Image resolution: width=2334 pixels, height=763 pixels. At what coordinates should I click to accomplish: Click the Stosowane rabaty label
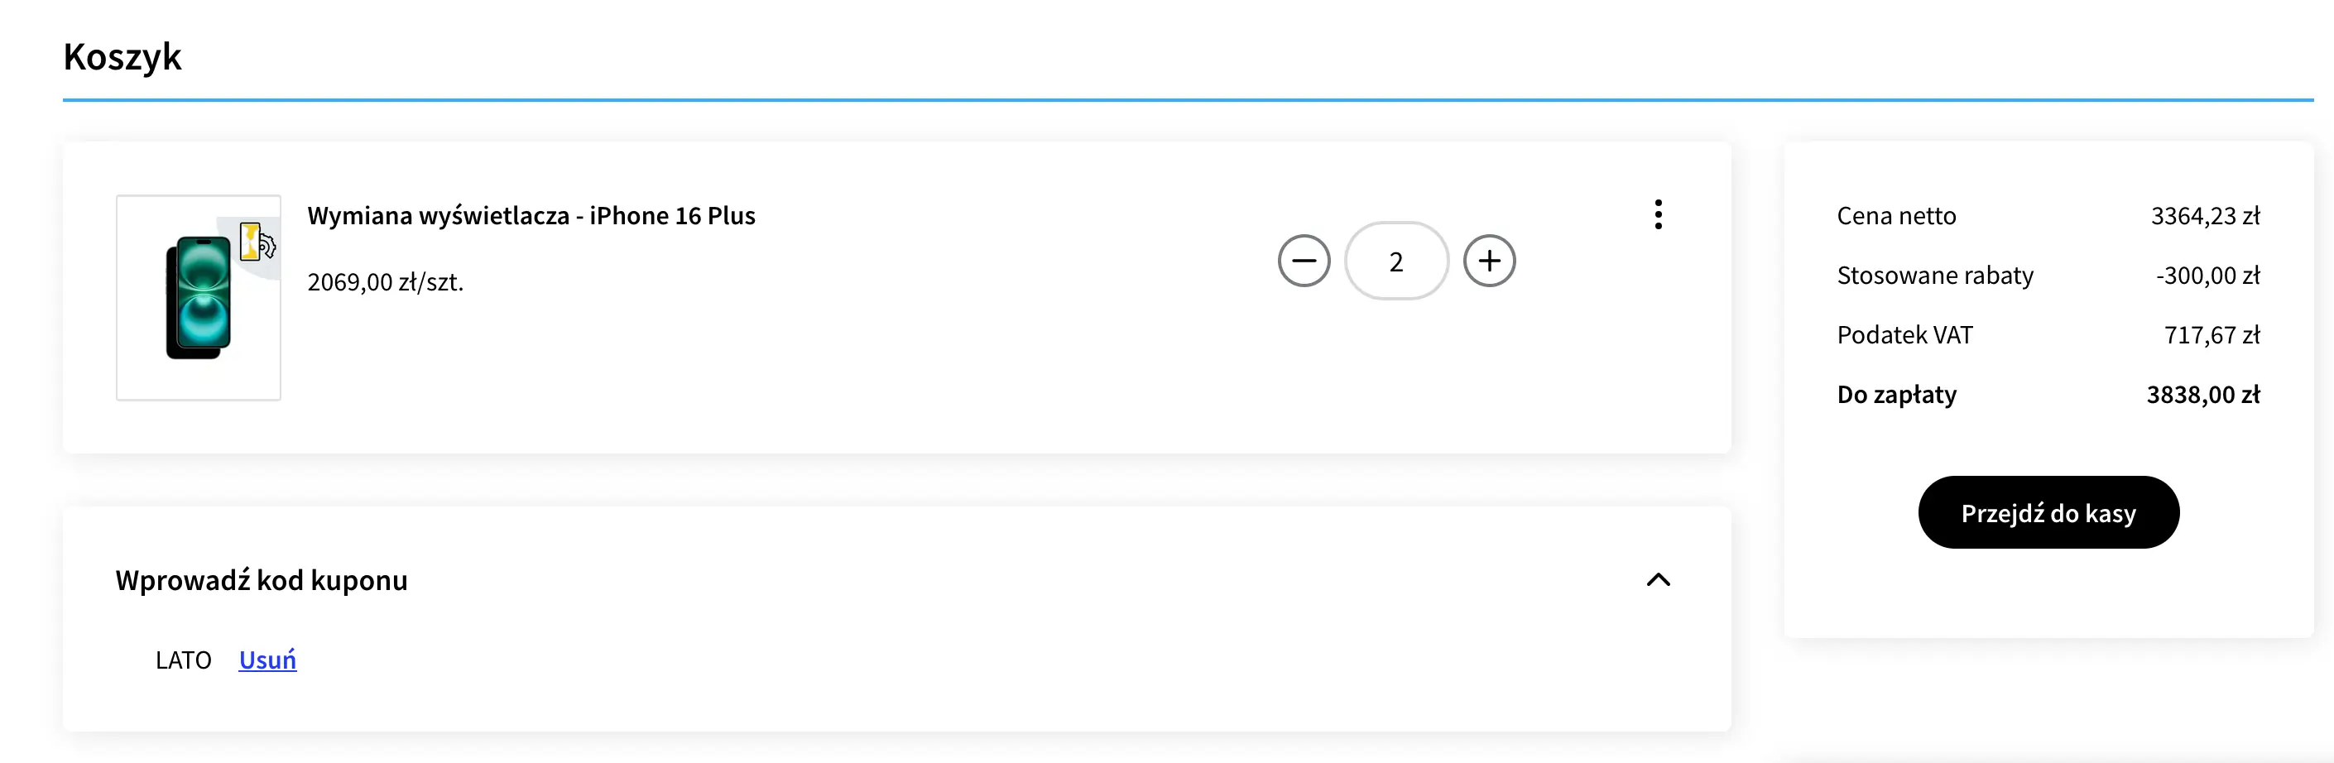pos(1935,276)
